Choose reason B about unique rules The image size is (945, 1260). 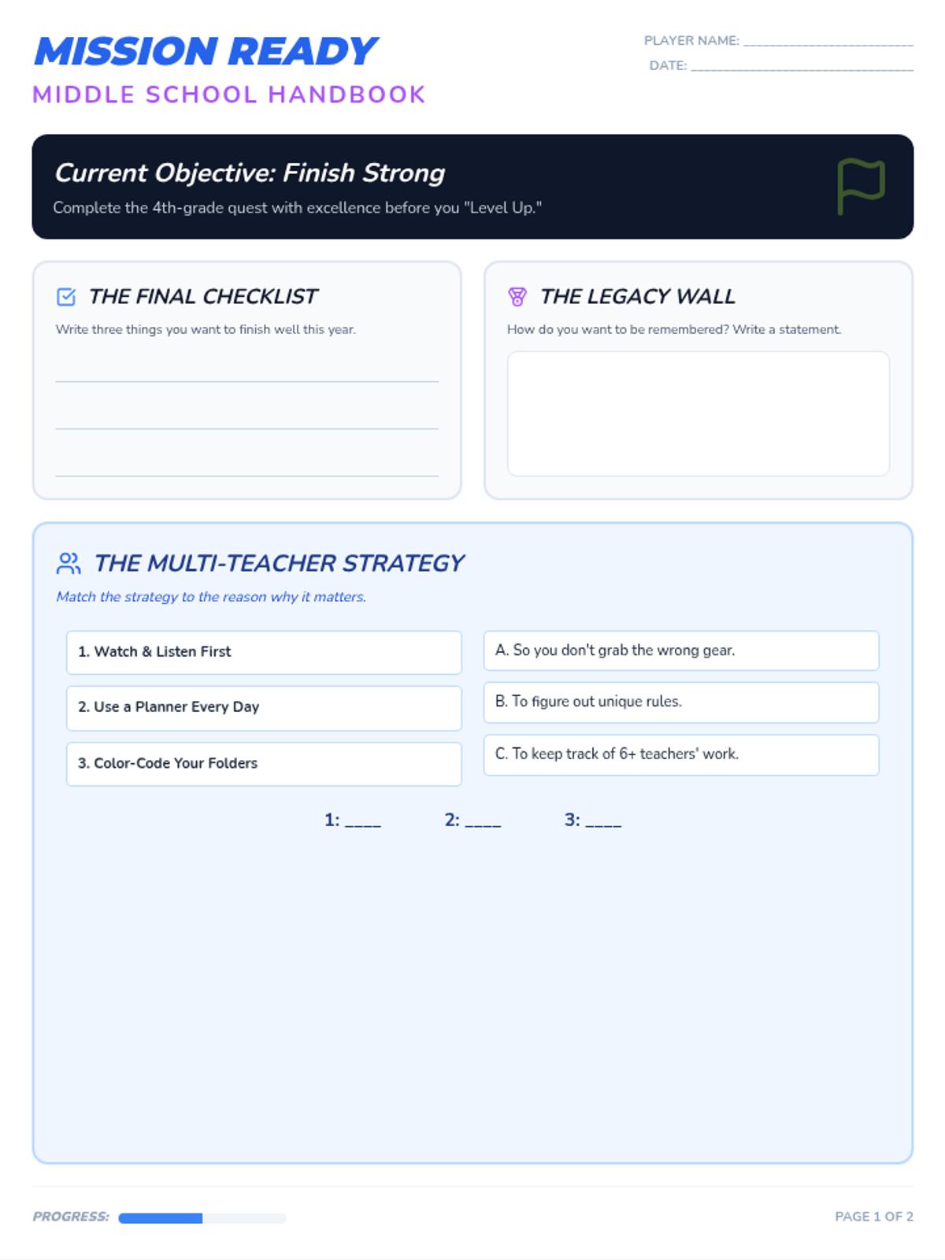coord(681,702)
